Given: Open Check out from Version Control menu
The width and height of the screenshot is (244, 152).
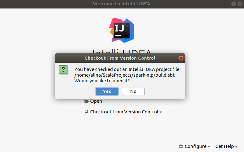Looking at the screenshot, I should point(124,112).
